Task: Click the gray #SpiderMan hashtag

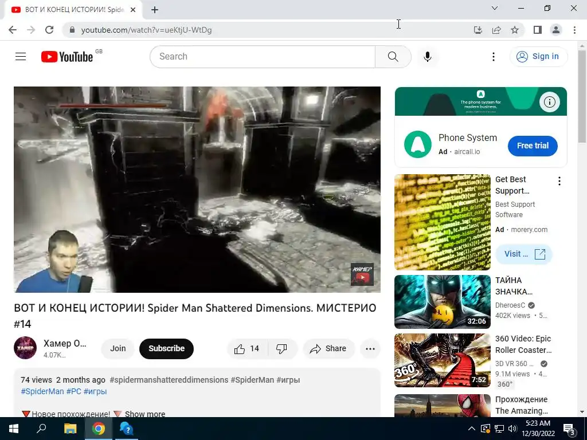Action: point(252,380)
